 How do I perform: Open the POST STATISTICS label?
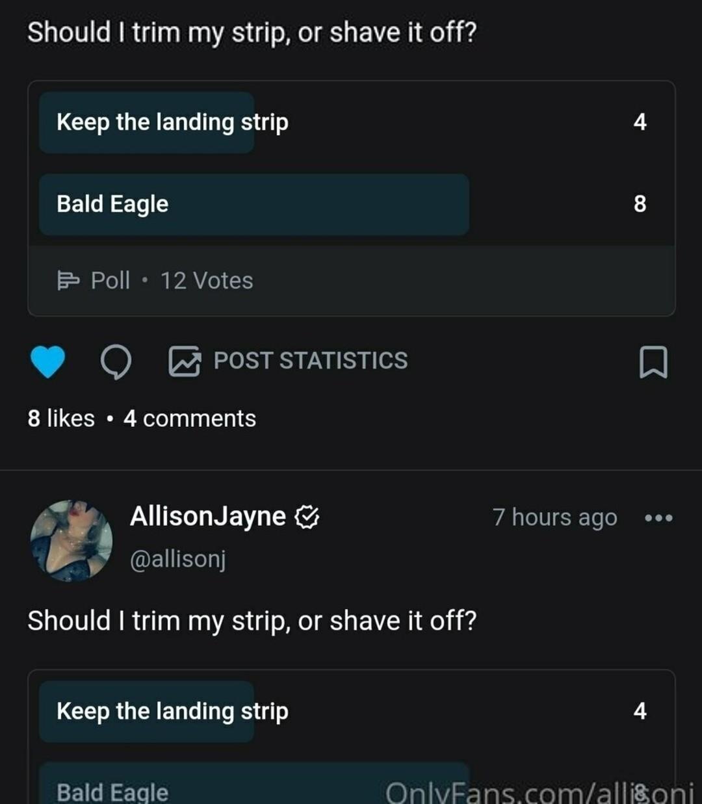point(311,361)
